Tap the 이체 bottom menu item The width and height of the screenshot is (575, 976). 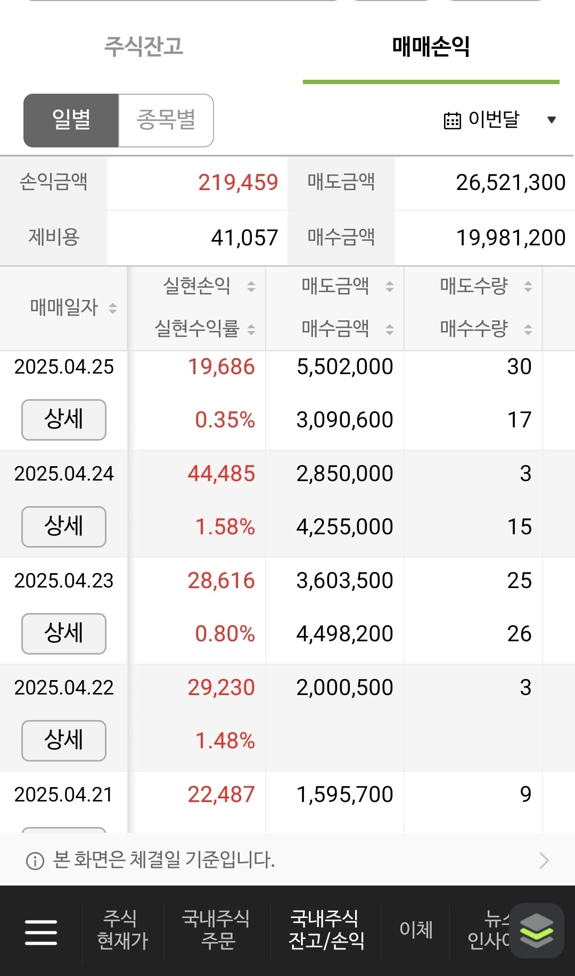(x=416, y=930)
